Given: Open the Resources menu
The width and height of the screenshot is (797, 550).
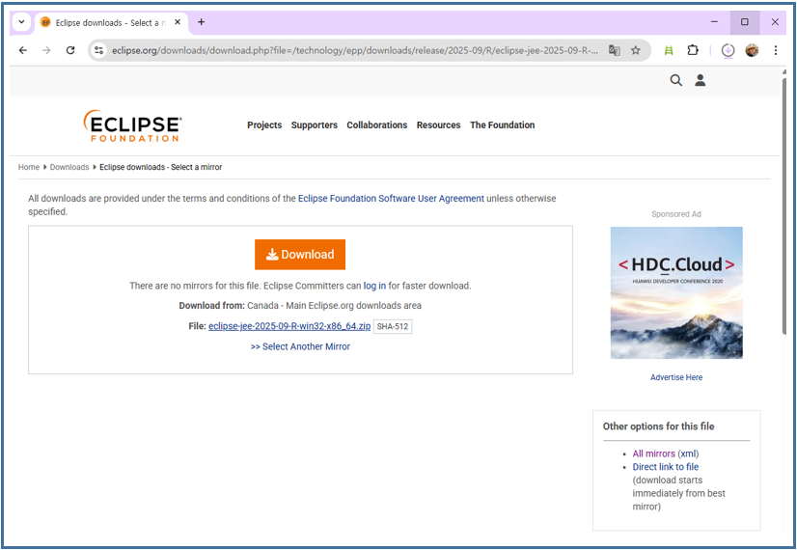Looking at the screenshot, I should (438, 125).
